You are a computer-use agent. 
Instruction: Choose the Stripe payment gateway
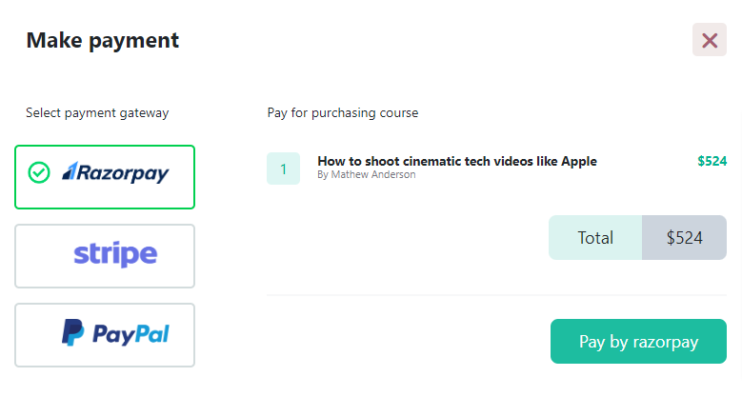point(105,255)
